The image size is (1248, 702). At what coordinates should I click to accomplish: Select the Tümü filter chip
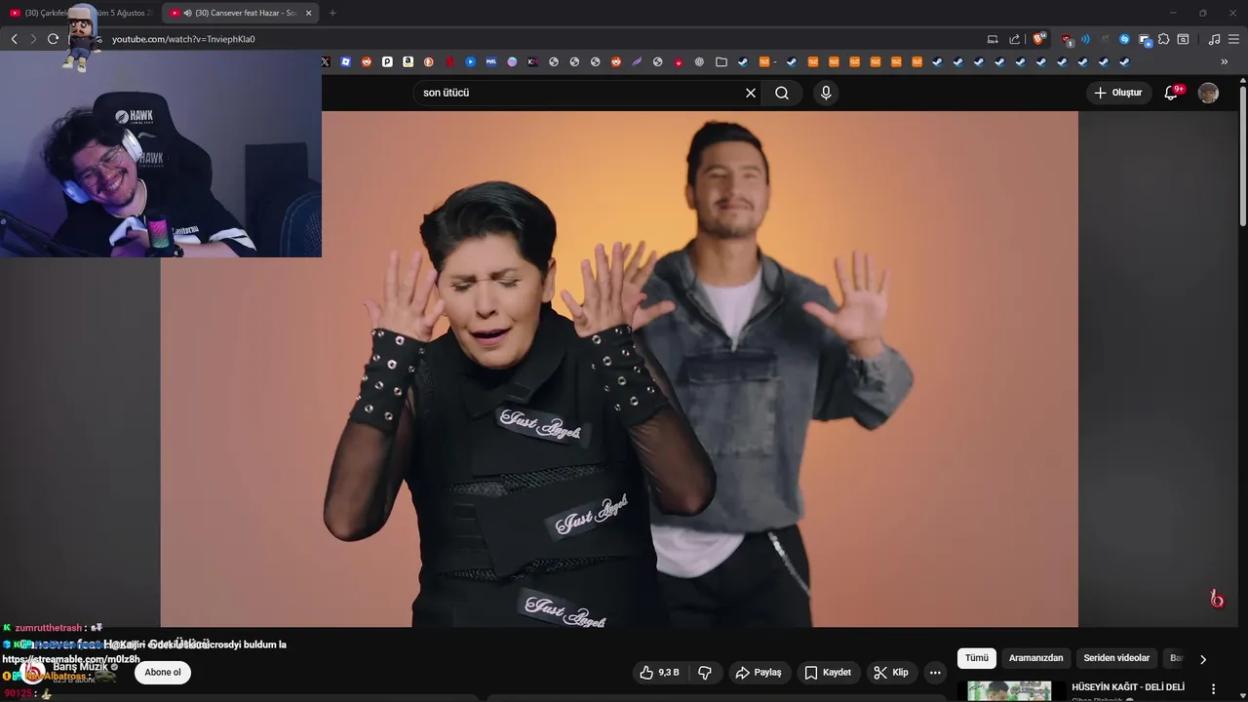pyautogui.click(x=977, y=658)
